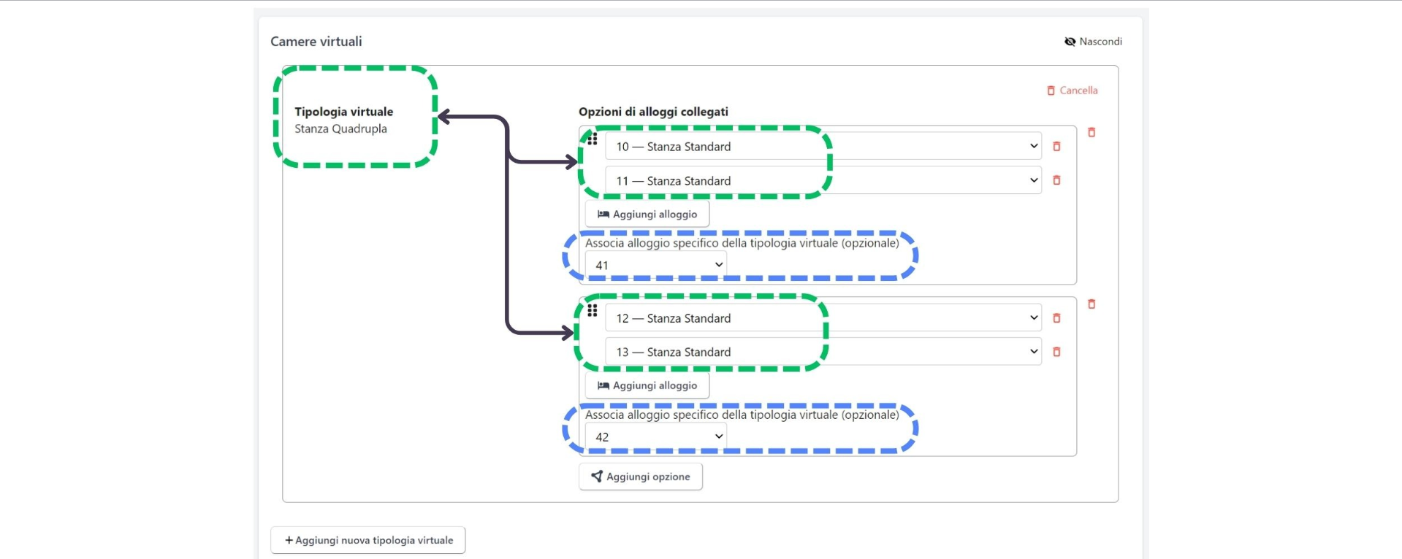Click Aggiungi alloggio in second option group
The height and width of the screenshot is (559, 1402).
(647, 386)
